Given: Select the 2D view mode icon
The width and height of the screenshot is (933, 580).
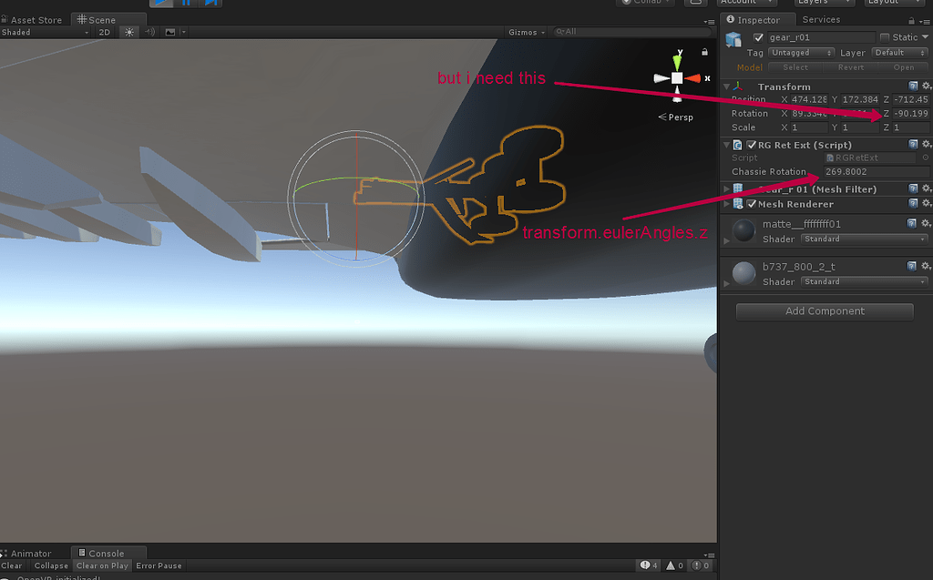Looking at the screenshot, I should (102, 31).
